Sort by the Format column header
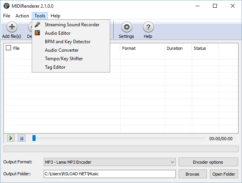The image size is (242, 183). (142, 48)
